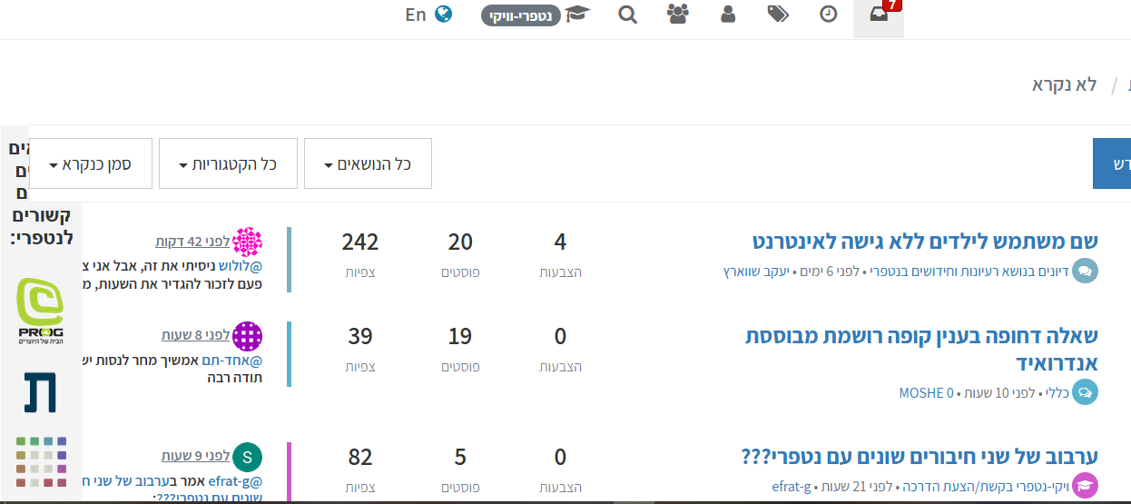The height and width of the screenshot is (504, 1131).
Task: Click the pink user avatar of לולוש post
Action: (248, 242)
